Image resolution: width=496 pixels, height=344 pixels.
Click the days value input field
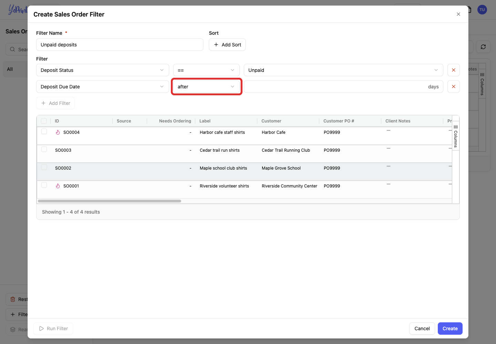coord(343,87)
